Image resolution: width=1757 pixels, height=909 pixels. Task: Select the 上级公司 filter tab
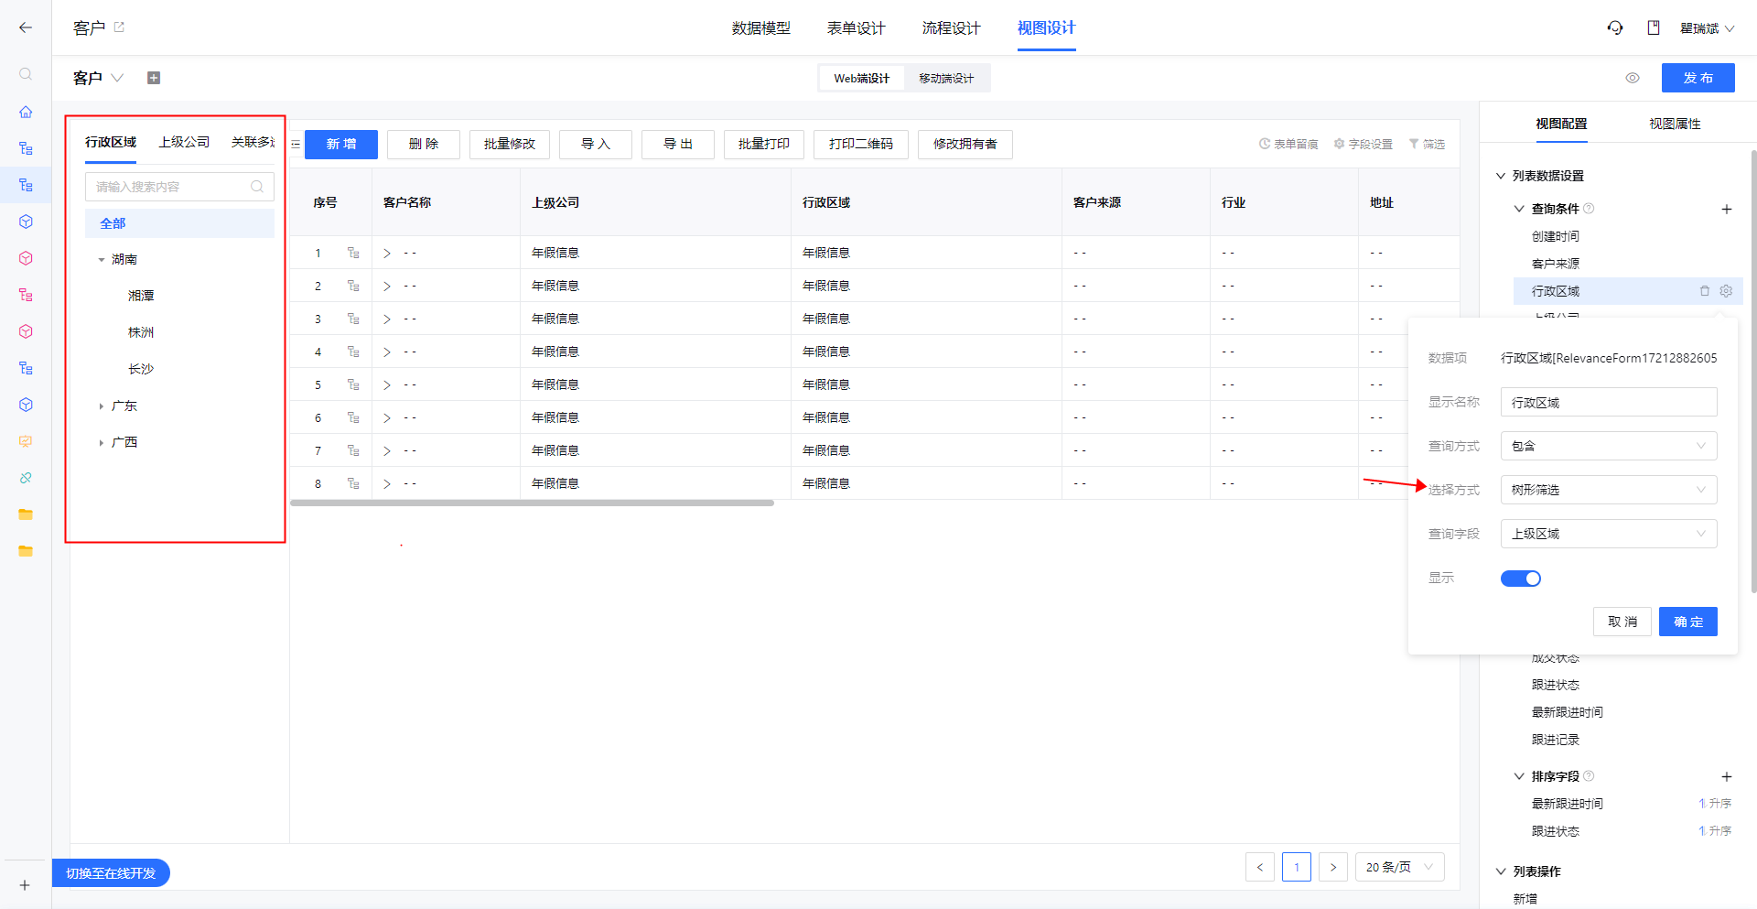[x=184, y=142]
